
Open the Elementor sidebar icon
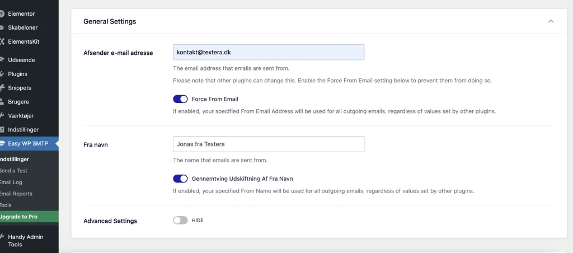point(2,13)
